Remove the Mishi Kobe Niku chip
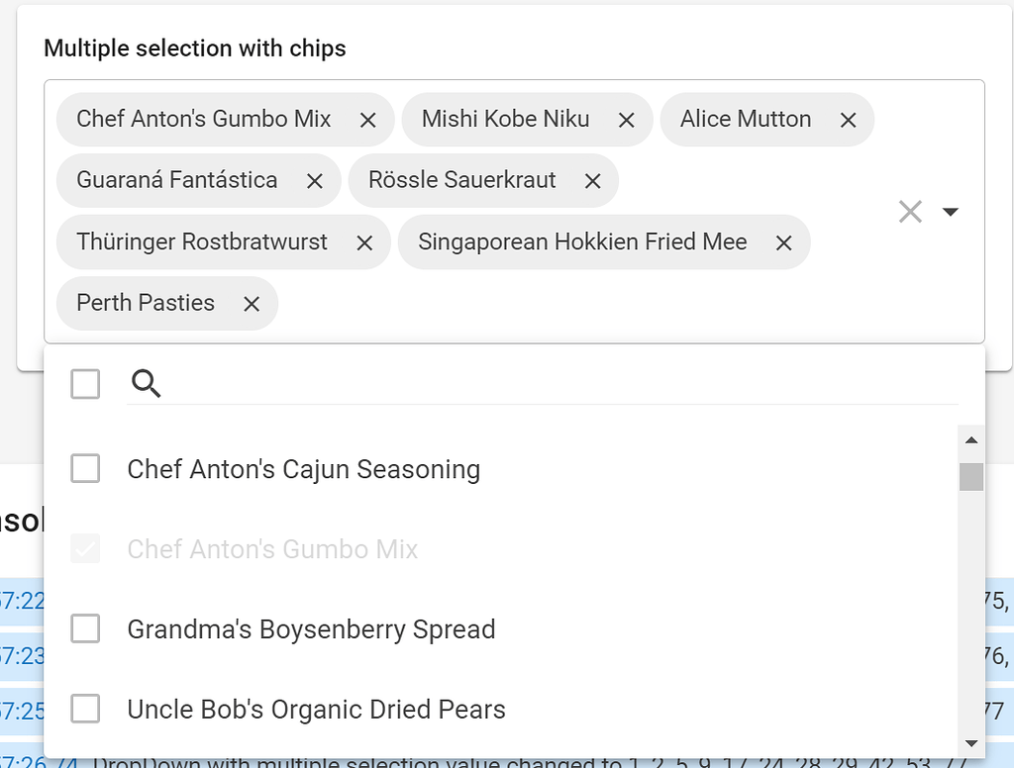This screenshot has width=1014, height=768. tap(626, 120)
